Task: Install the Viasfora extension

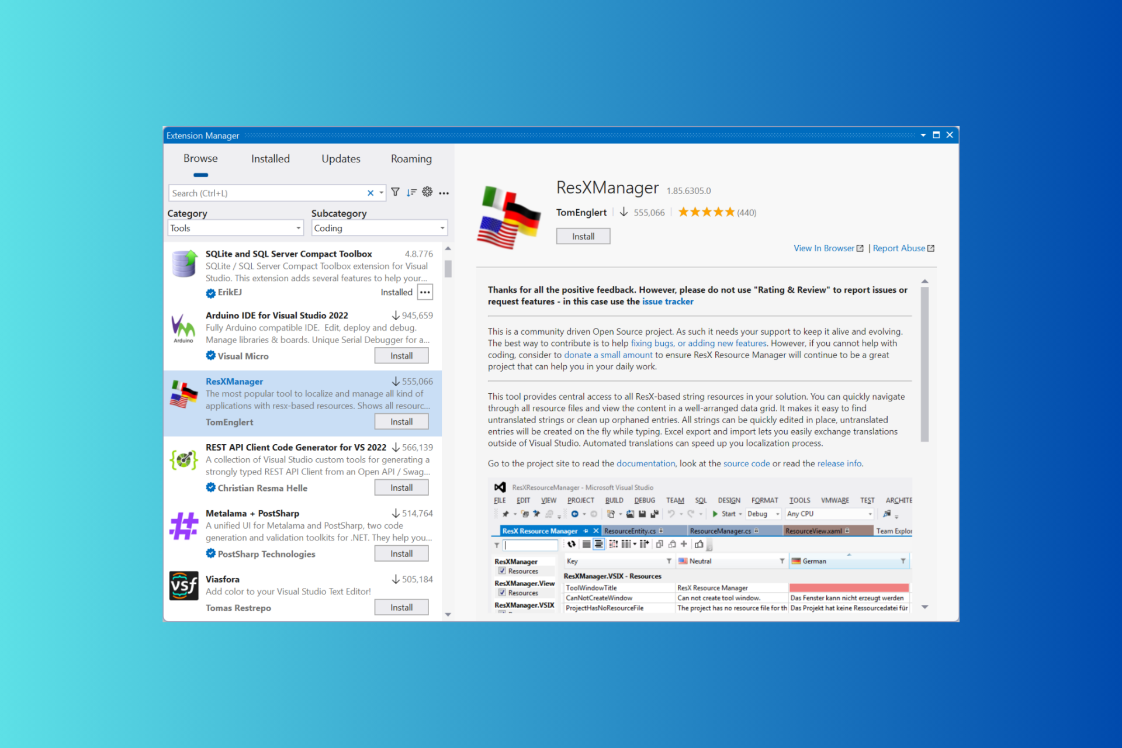Action: coord(401,607)
